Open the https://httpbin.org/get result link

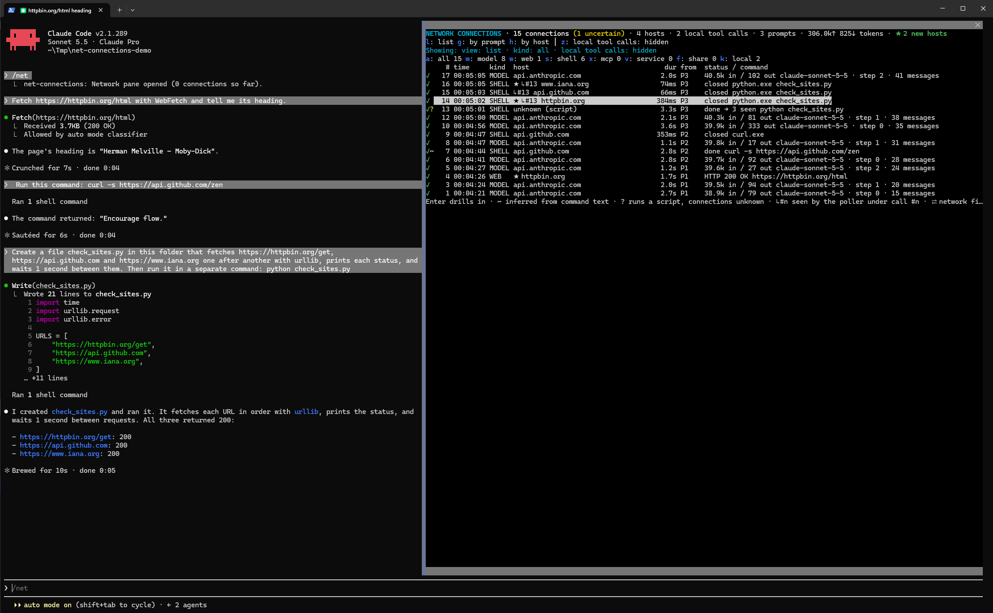[x=65, y=437]
